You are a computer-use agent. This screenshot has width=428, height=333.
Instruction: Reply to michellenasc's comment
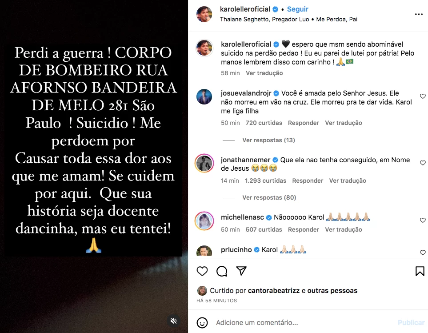click(304, 229)
